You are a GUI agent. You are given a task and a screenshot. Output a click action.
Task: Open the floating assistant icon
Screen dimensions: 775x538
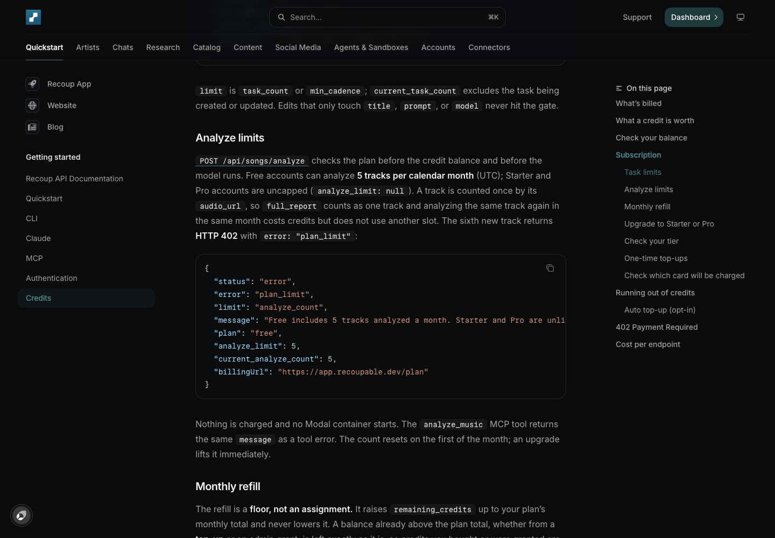coord(22,515)
